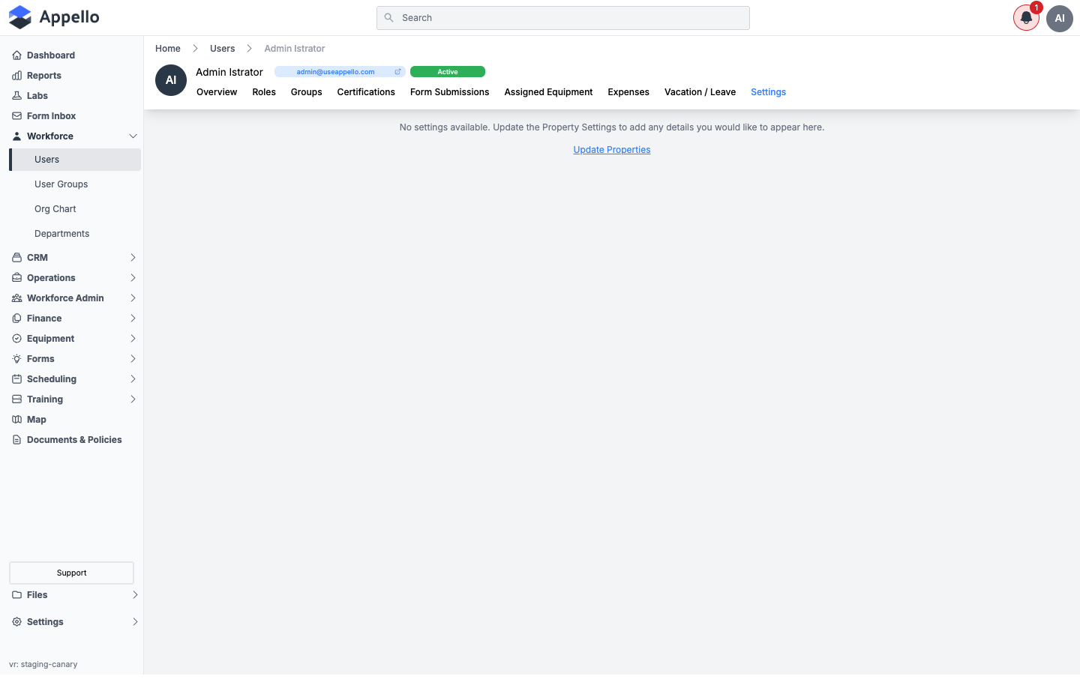The height and width of the screenshot is (688, 1080).
Task: Open external link icon beside admin email
Action: 397,72
